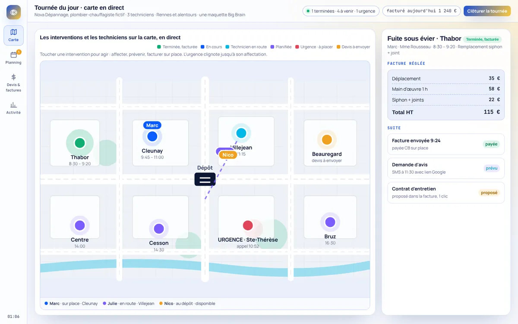The image size is (518, 324).
Task: Select the 'Déplacement 35 €' invoice line
Action: coord(446,79)
